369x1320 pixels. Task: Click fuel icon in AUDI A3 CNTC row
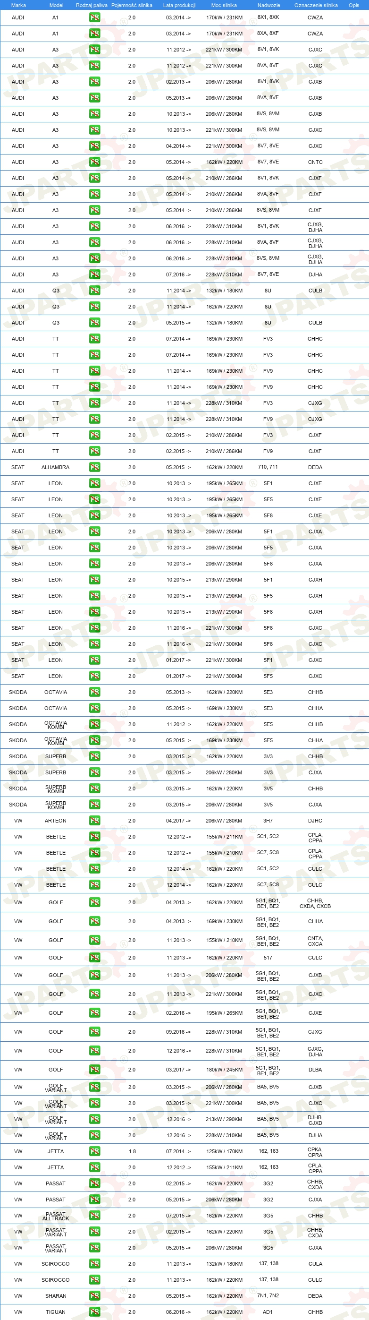point(95,162)
